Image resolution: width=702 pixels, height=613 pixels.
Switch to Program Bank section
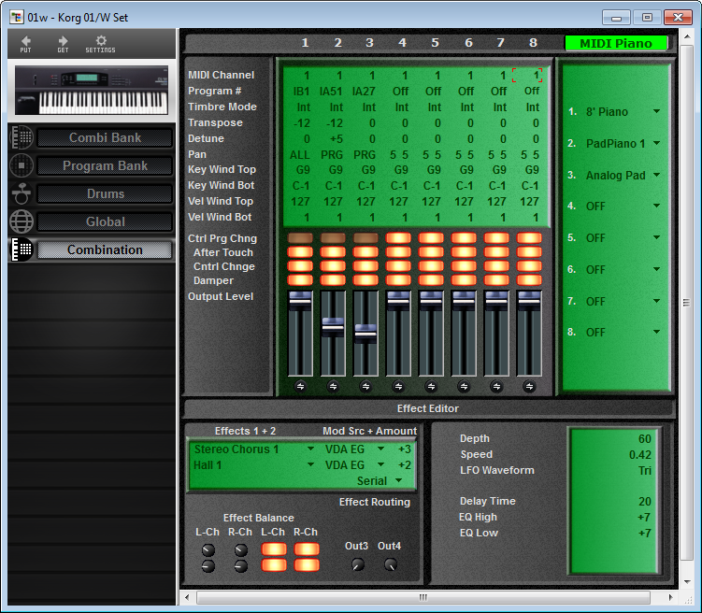pyautogui.click(x=105, y=165)
